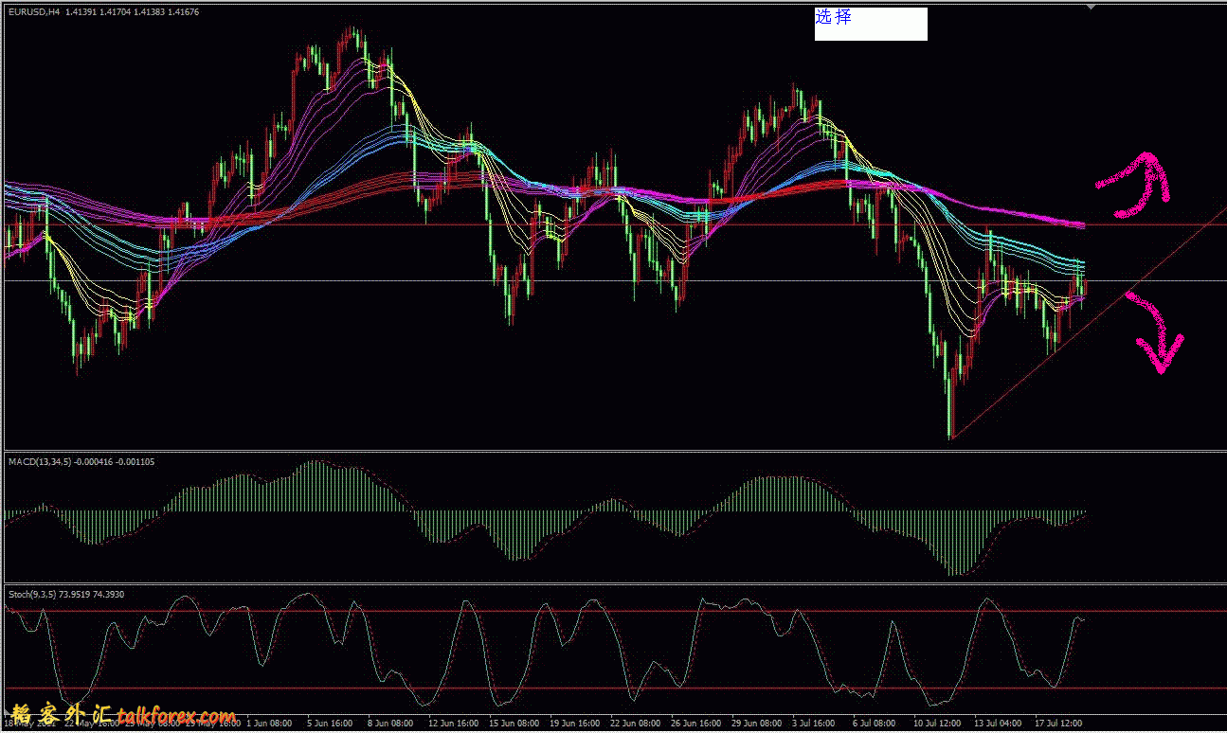Click the '22 Jun 08:00' time label
Image resolution: width=1227 pixels, height=733 pixels.
pos(635,723)
